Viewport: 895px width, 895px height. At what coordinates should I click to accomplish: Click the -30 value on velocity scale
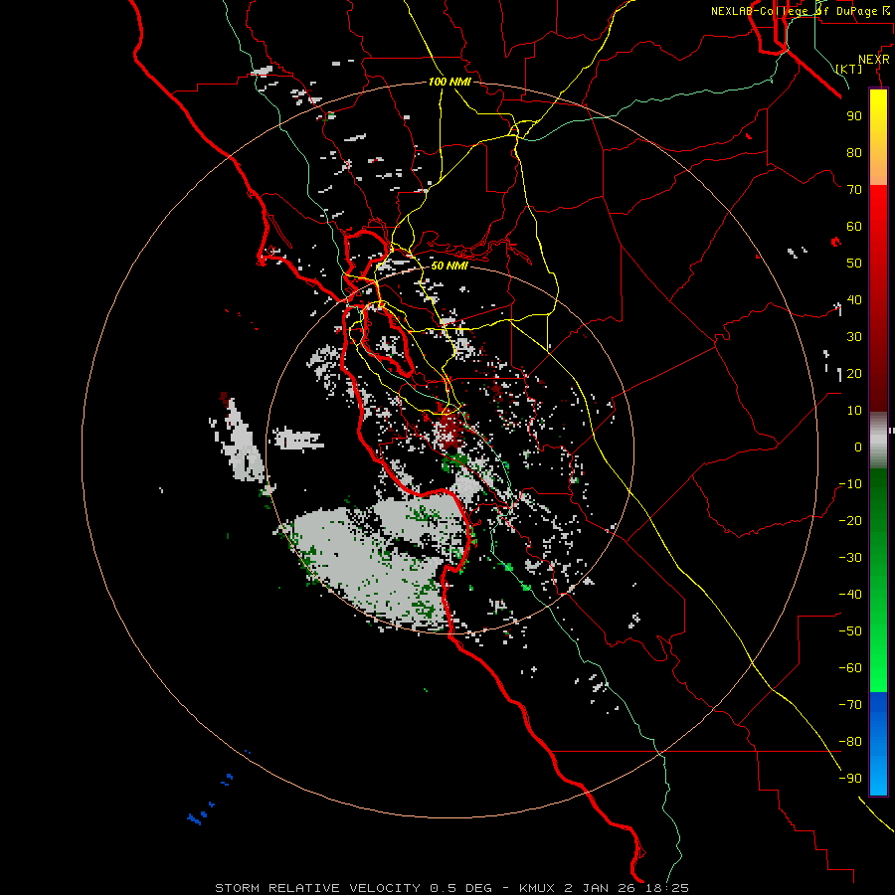(x=850, y=558)
